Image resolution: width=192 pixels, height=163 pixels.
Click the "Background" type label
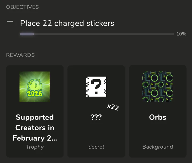(158, 147)
